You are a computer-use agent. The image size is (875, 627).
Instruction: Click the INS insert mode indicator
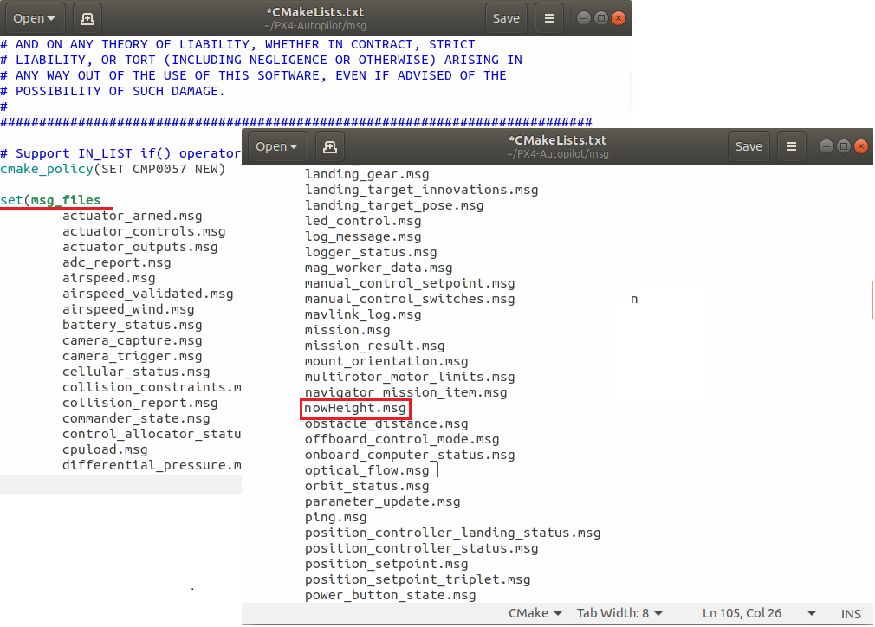[x=851, y=614]
